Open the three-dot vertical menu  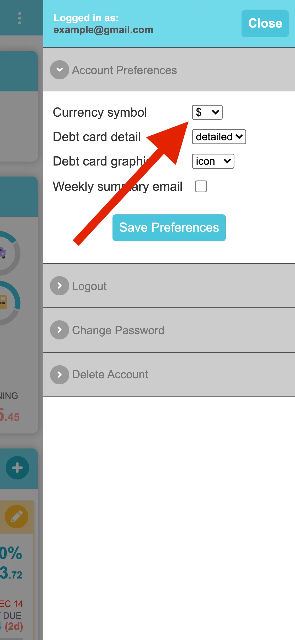click(19, 18)
